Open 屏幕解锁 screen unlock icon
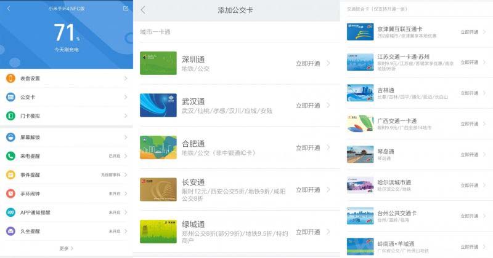 point(10,138)
